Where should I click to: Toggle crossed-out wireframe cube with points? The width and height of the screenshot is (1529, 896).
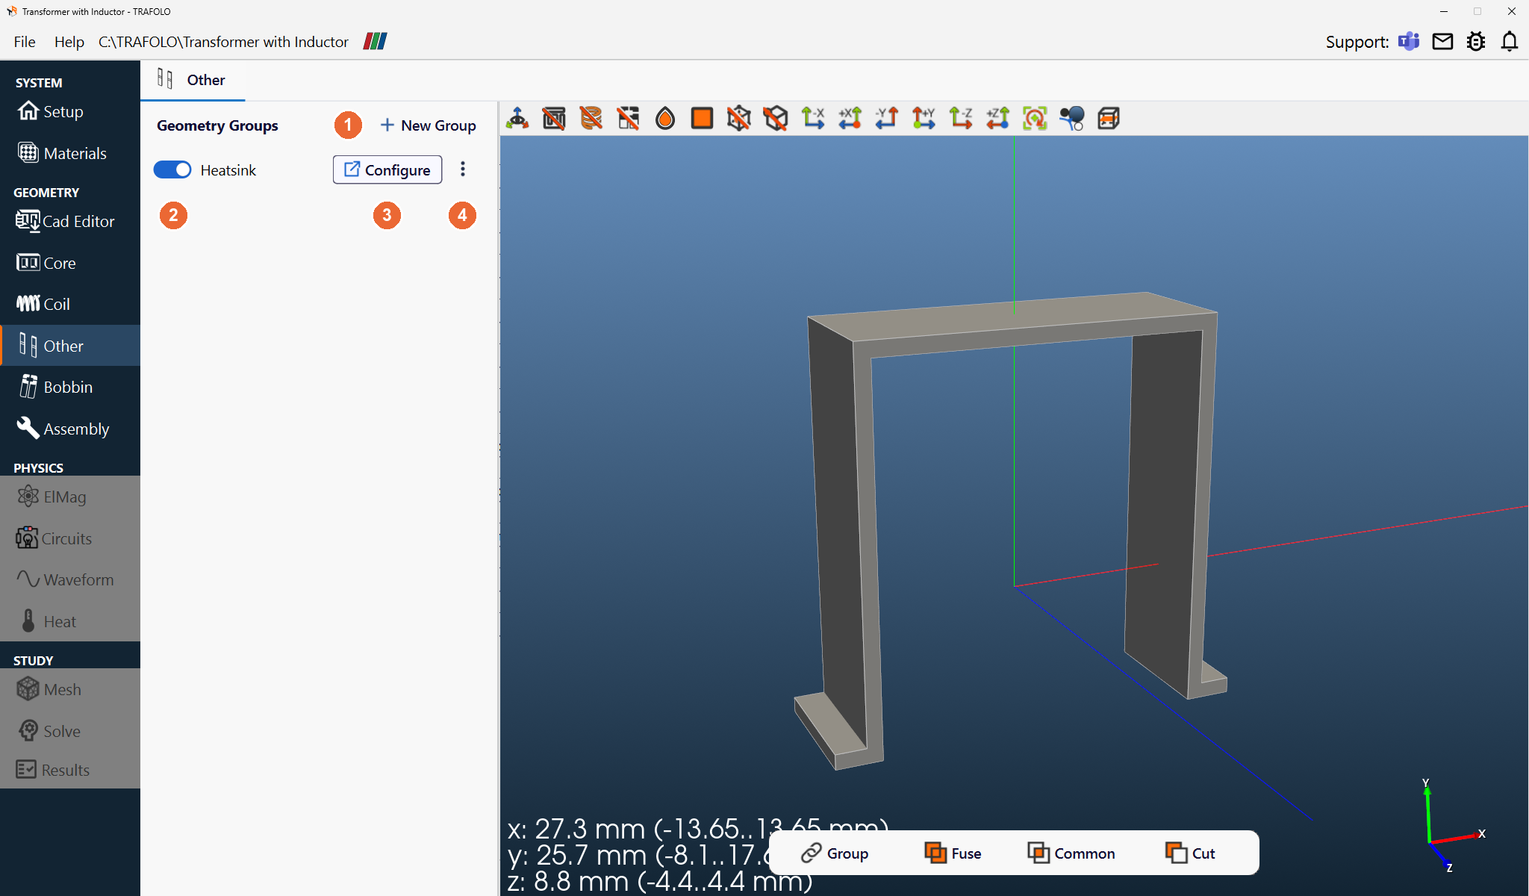pyautogui.click(x=739, y=118)
